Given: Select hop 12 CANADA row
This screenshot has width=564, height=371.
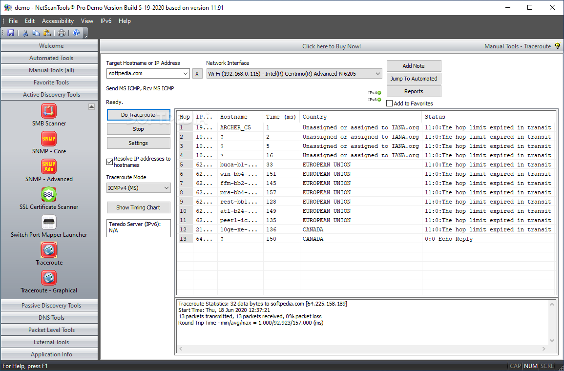Looking at the screenshot, I should (x=366, y=229).
